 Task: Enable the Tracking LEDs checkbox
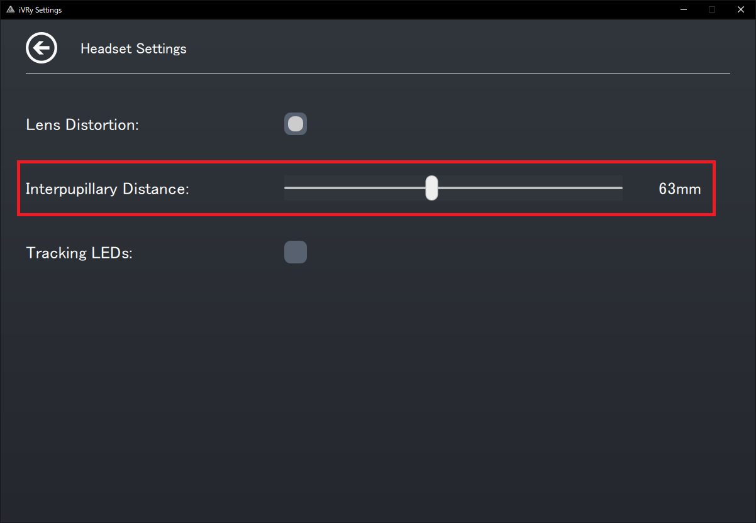click(x=296, y=252)
